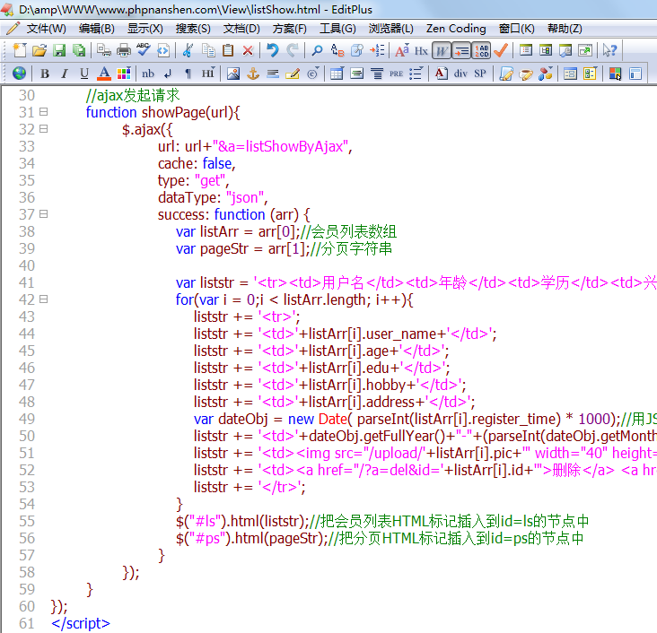Click the Redo arrow icon

click(293, 50)
